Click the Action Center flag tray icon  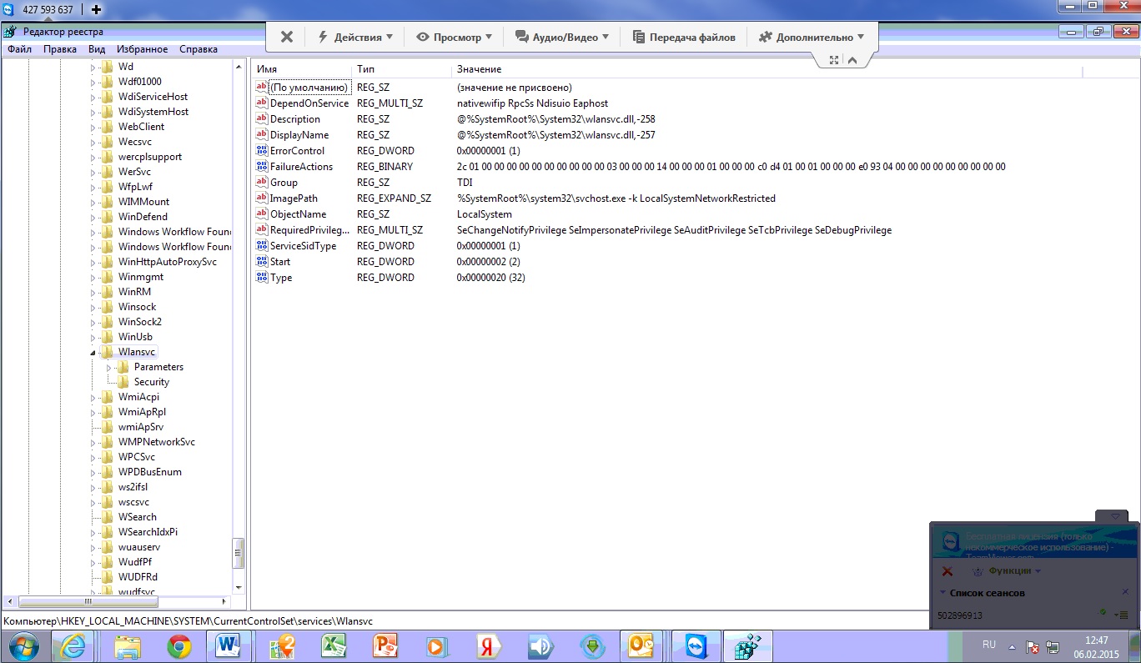[1032, 646]
